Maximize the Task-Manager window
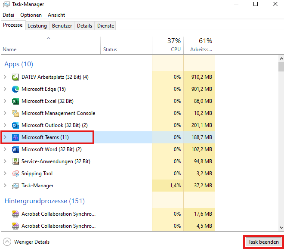 pyautogui.click(x=256, y=4)
